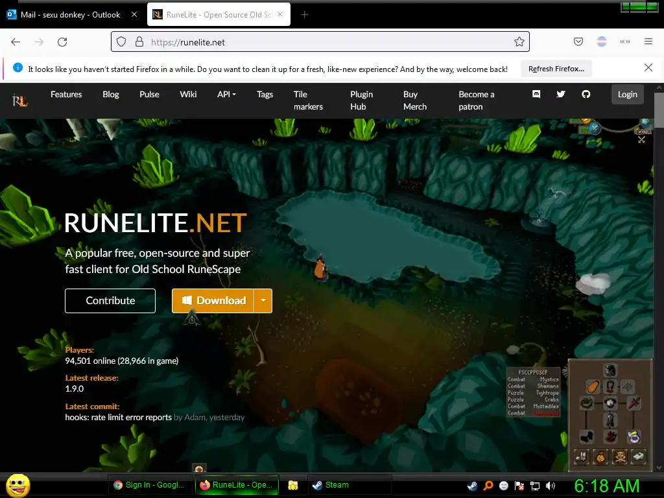Click the Login button
The height and width of the screenshot is (498, 664).
pos(627,95)
